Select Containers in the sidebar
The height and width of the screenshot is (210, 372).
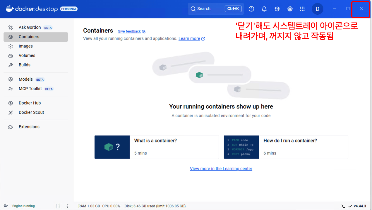click(x=36, y=37)
